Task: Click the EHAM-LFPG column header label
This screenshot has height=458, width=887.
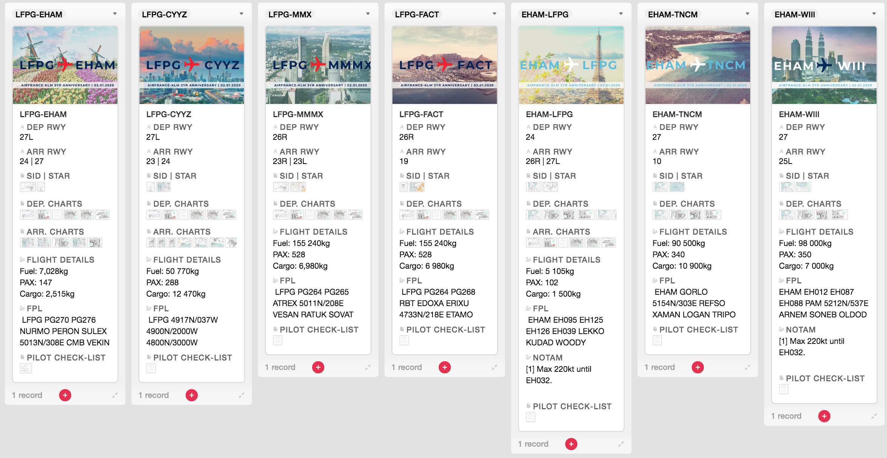Action: click(x=545, y=14)
